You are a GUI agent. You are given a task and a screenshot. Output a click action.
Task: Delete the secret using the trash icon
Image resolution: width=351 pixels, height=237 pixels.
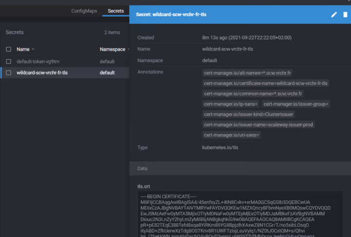345,15
